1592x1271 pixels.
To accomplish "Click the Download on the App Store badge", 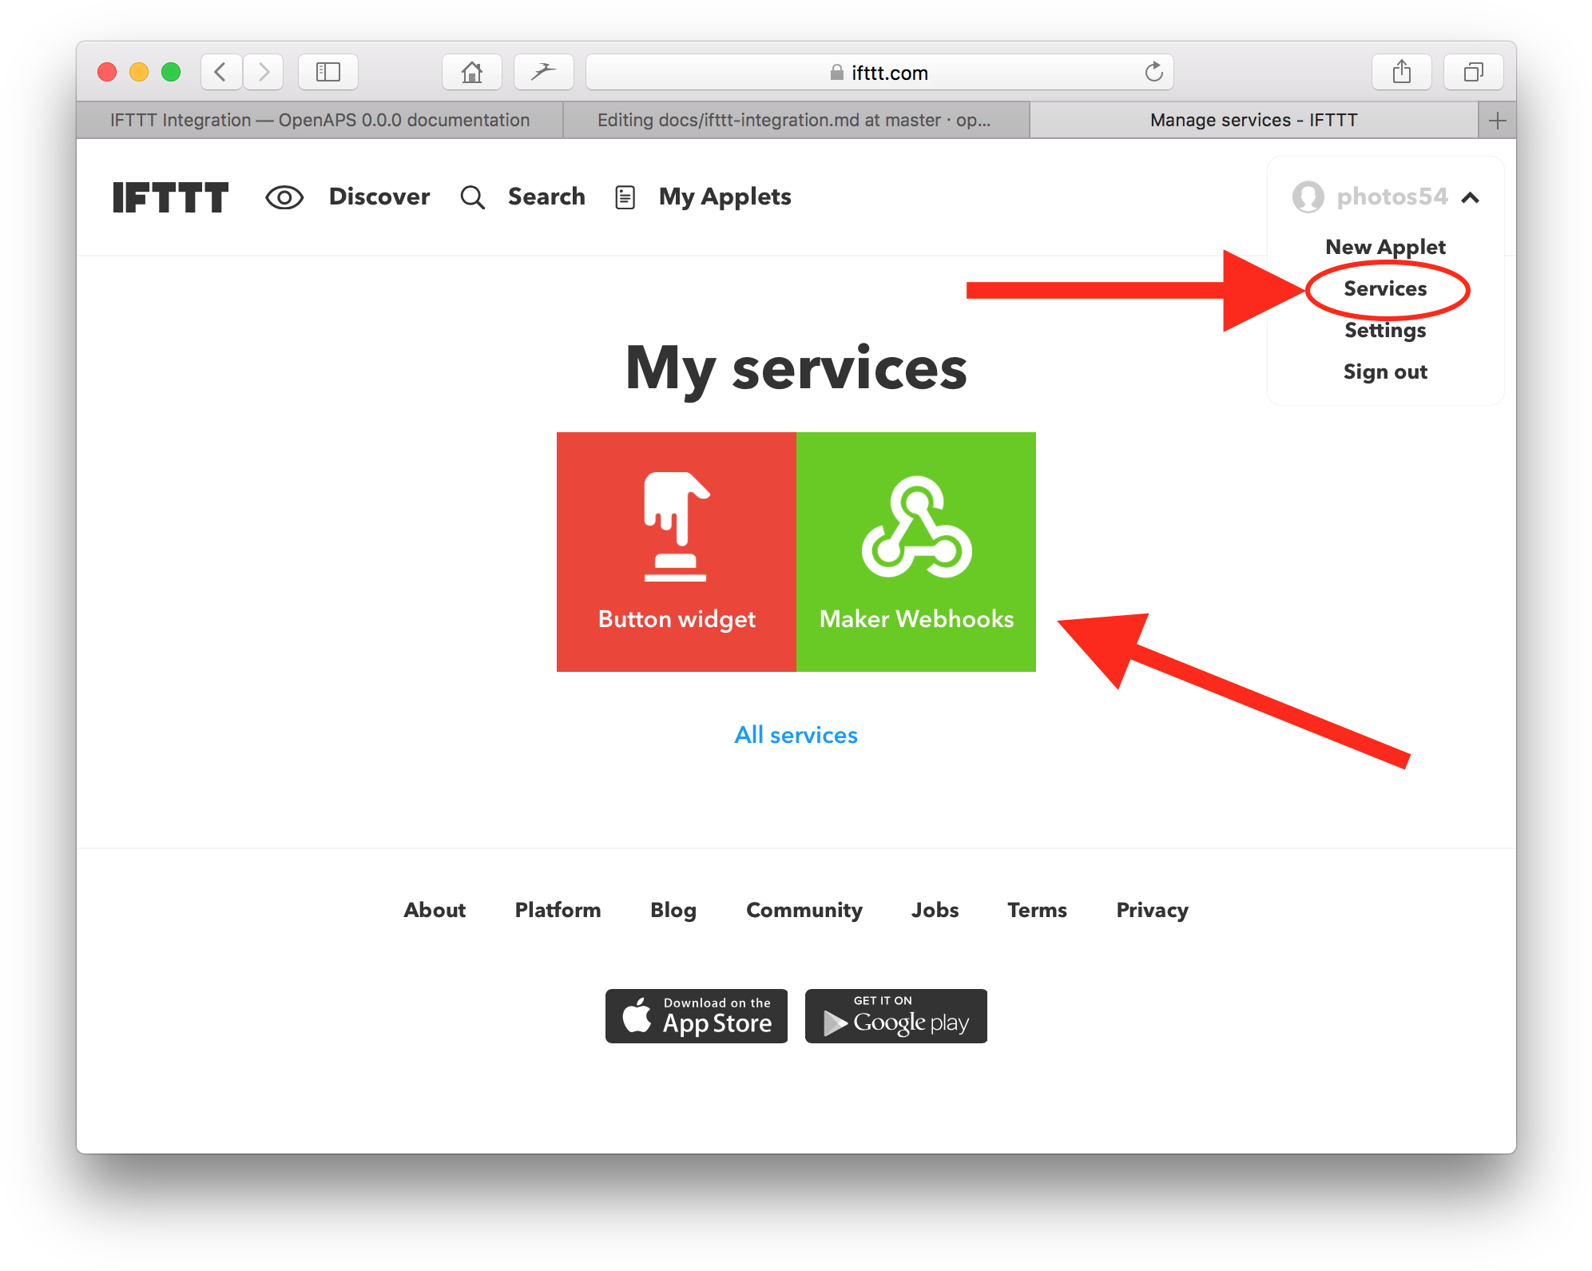I will pos(696,1016).
